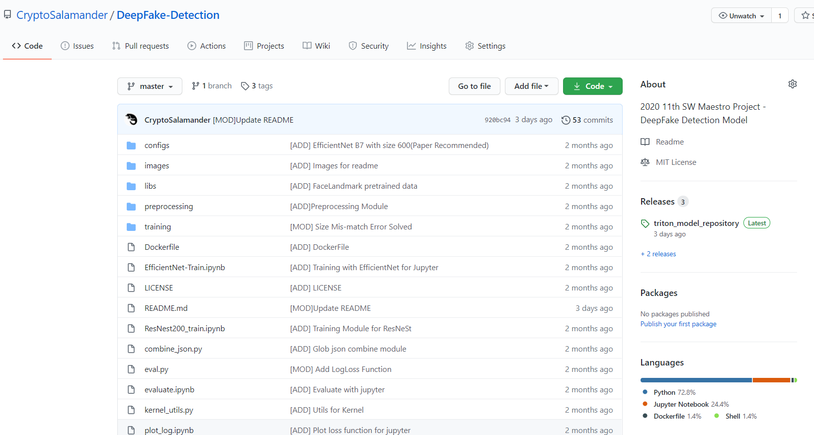Open the Unwatch notifications dropdown
Screen dimensions: 814x435
click(741, 16)
